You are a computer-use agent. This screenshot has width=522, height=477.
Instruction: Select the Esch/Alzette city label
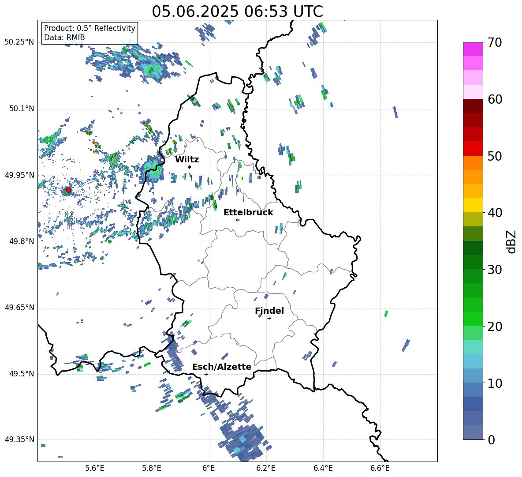coord(222,367)
